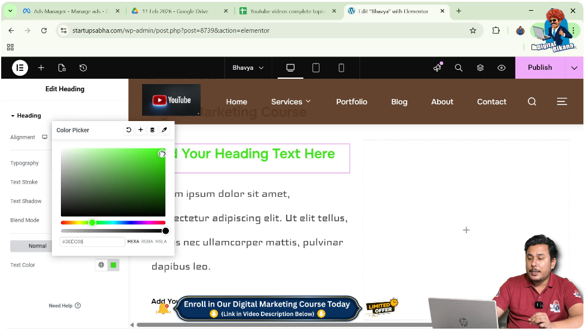This screenshot has height=331, width=584.
Task: Click the Alignment responsive device icon
Action: pyautogui.click(x=45, y=137)
